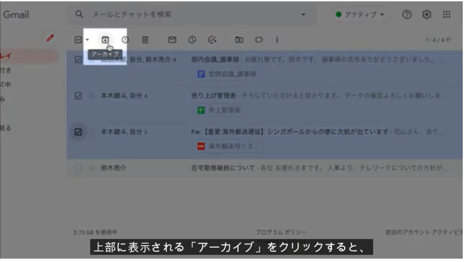Open the プログラム ポリシー link

(281, 232)
